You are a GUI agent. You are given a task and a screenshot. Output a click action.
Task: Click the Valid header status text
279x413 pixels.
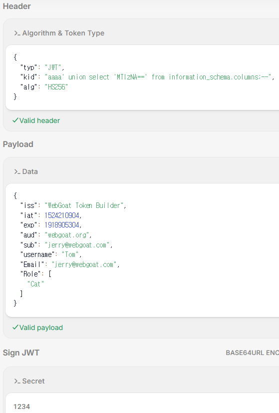coord(39,120)
